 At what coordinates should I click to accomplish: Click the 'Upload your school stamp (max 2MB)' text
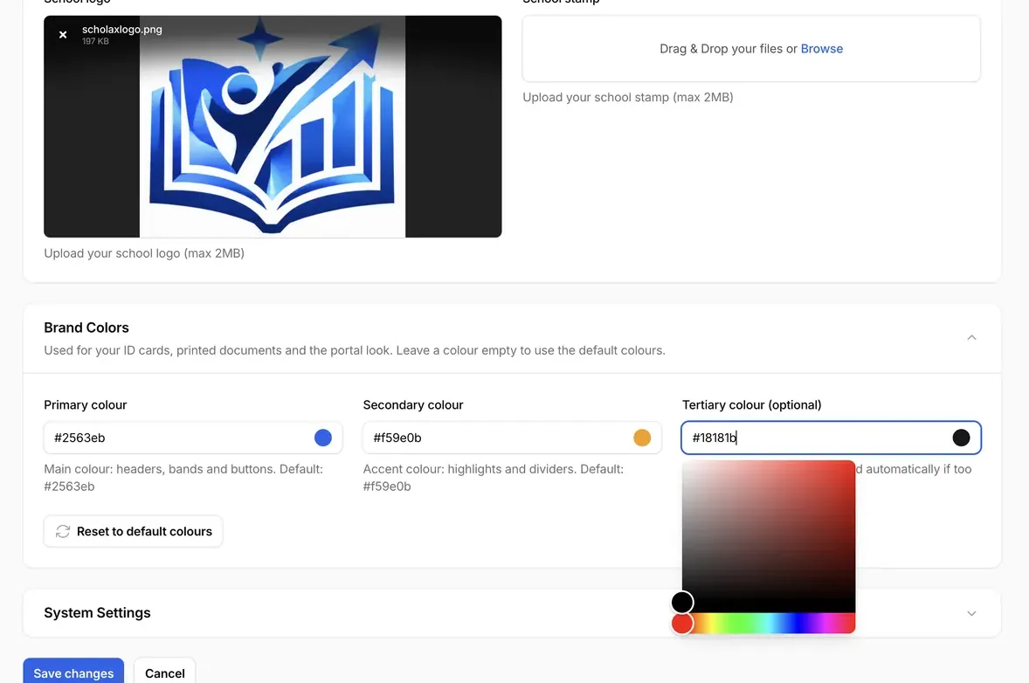click(628, 97)
